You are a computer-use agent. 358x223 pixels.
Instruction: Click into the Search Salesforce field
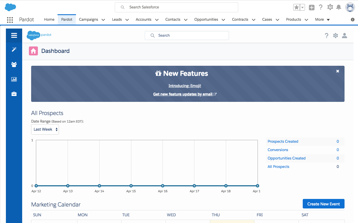(x=176, y=7)
